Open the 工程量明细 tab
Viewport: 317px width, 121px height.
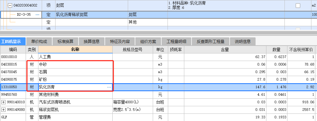[176, 42]
